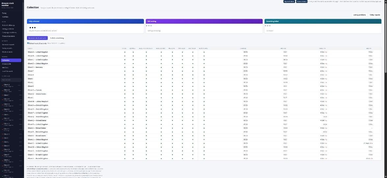Open Campaign problems in the sidebar

[x=9, y=32]
